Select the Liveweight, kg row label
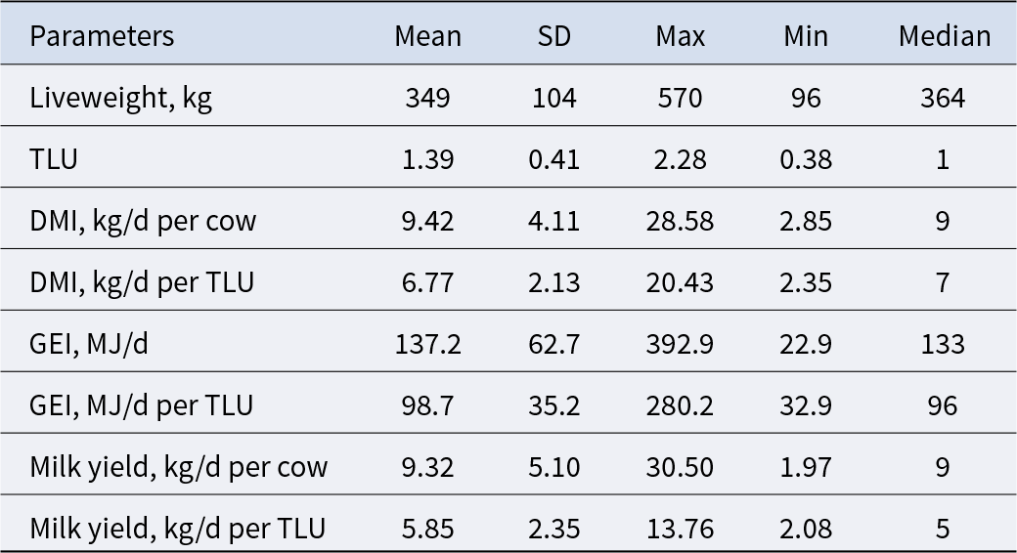 click(x=120, y=98)
